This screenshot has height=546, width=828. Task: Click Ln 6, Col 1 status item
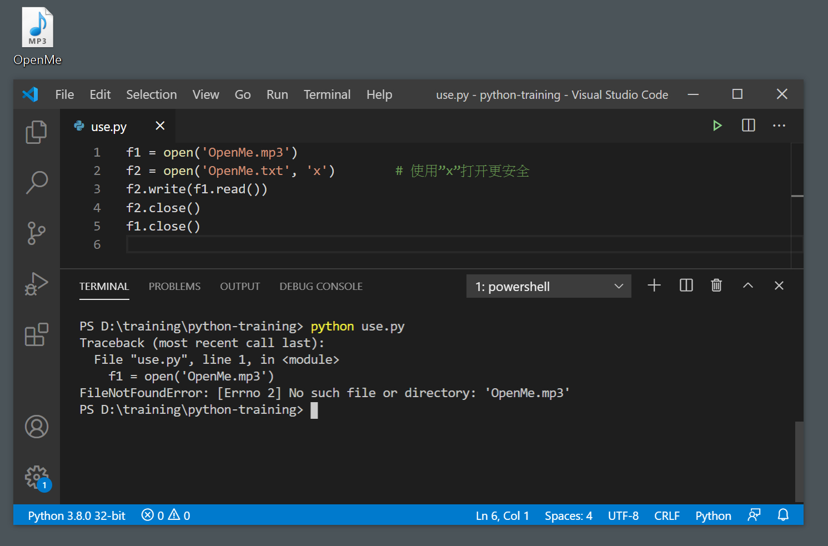[x=502, y=515]
